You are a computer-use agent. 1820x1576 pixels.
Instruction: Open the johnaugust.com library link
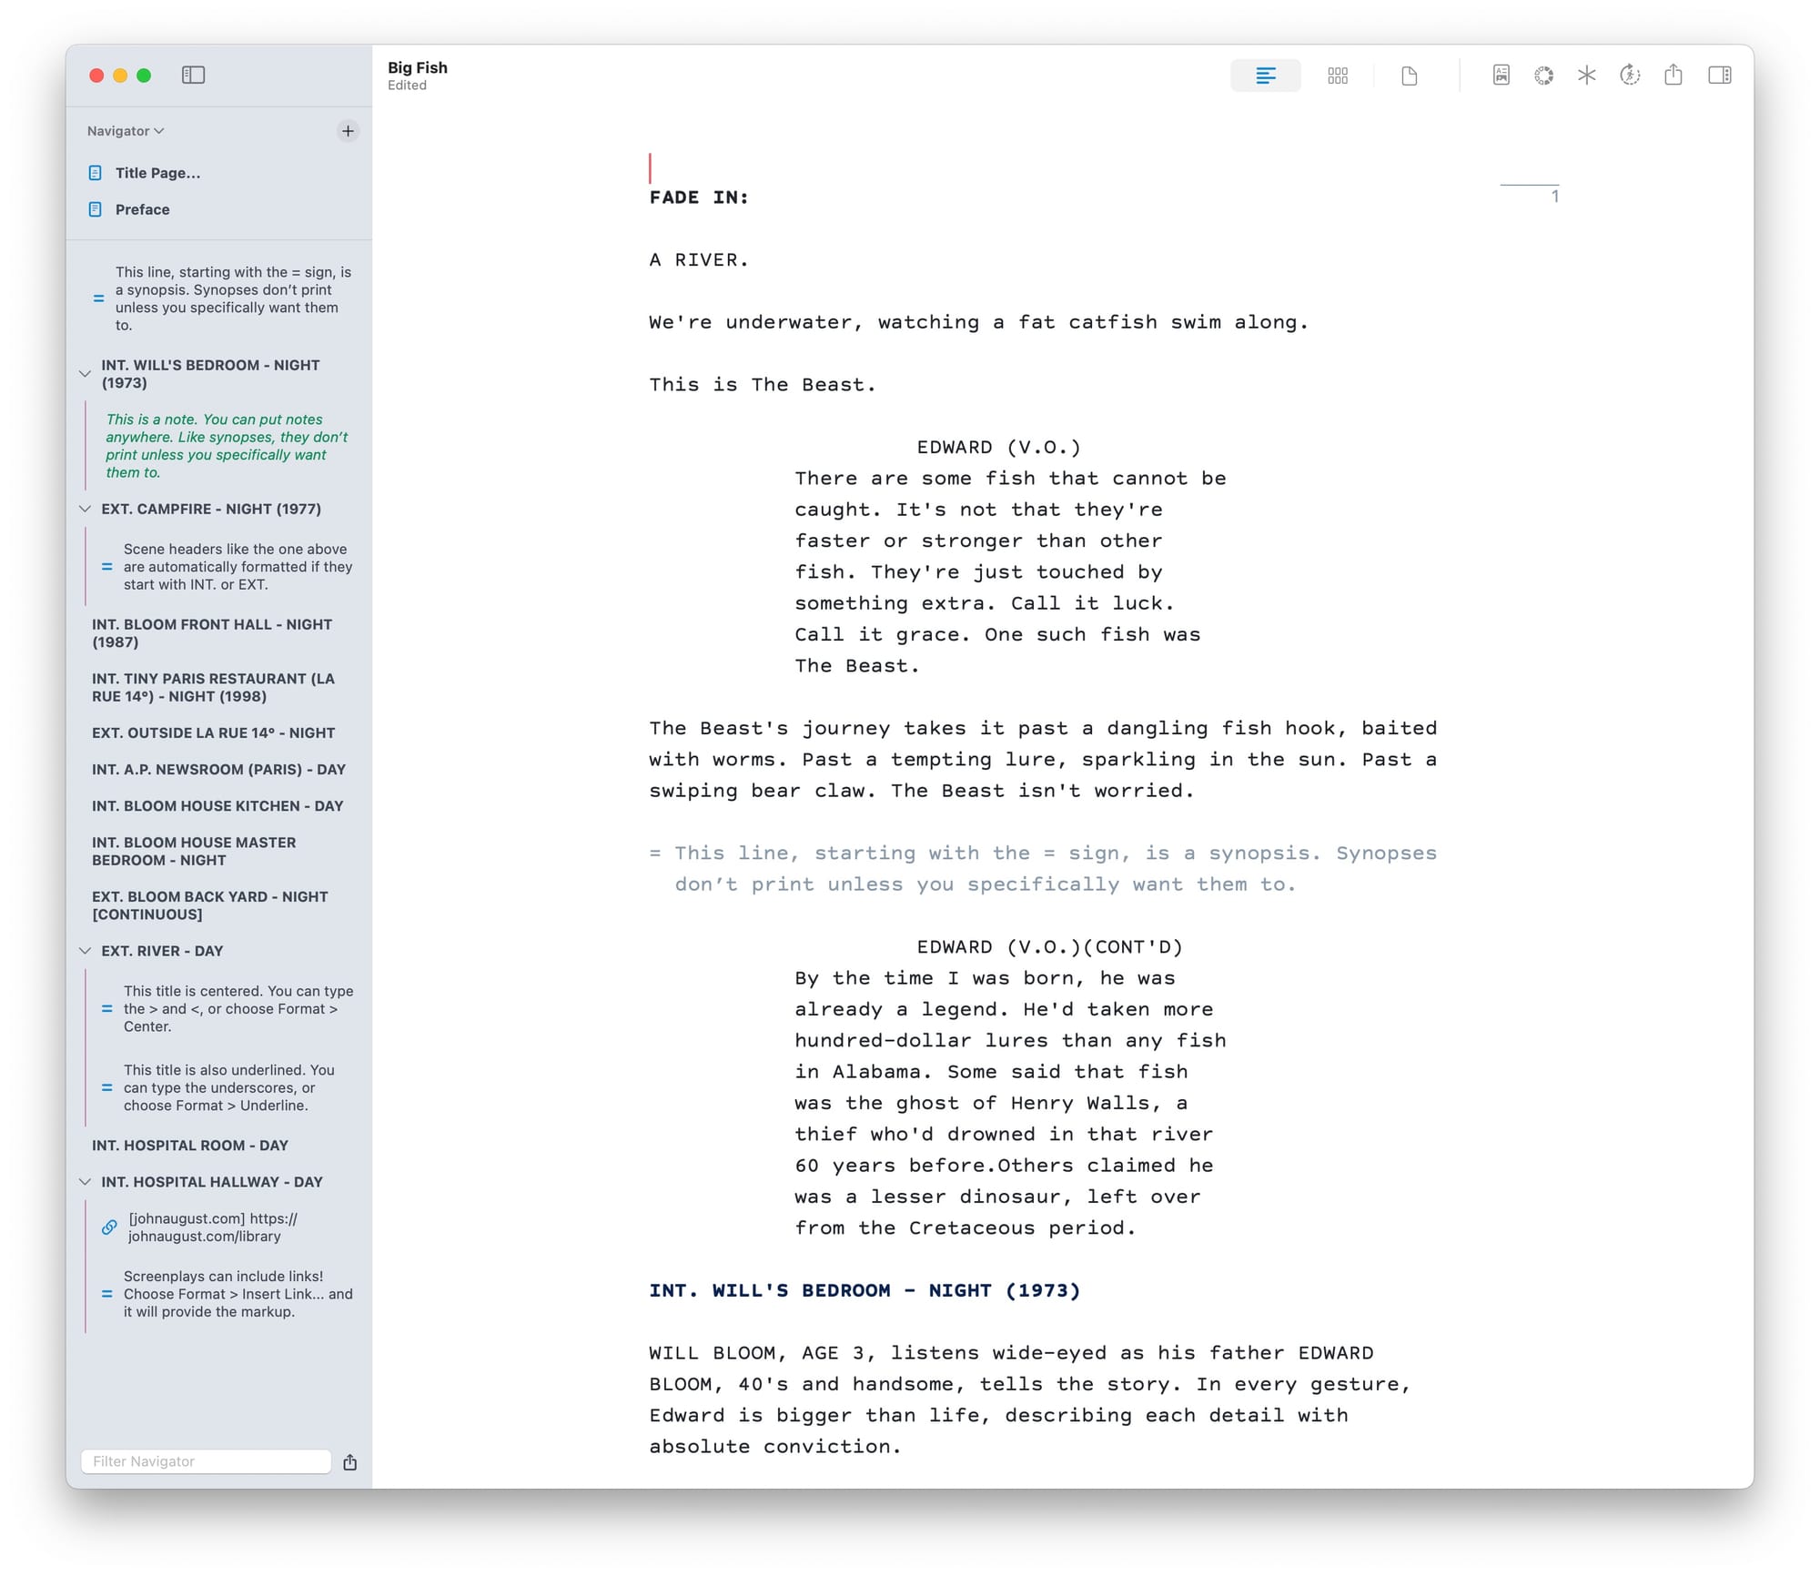click(212, 1227)
